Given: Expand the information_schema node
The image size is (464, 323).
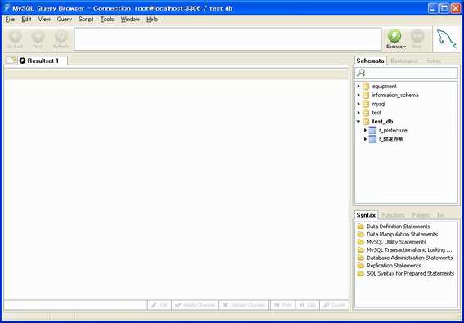Looking at the screenshot, I should [358, 95].
